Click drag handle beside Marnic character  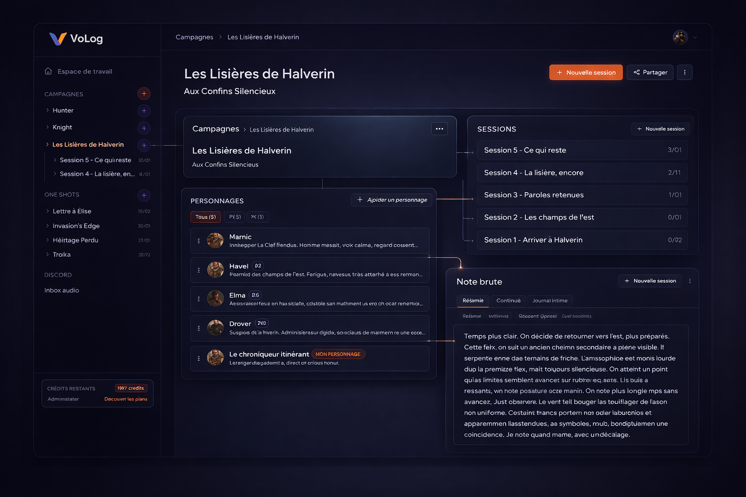(199, 241)
